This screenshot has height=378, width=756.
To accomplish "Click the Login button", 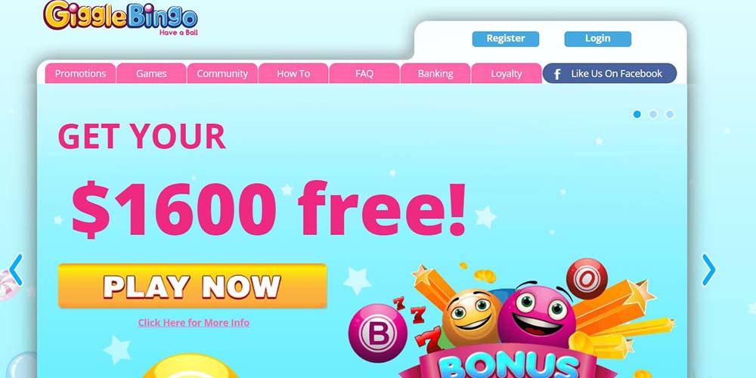I will pos(598,39).
